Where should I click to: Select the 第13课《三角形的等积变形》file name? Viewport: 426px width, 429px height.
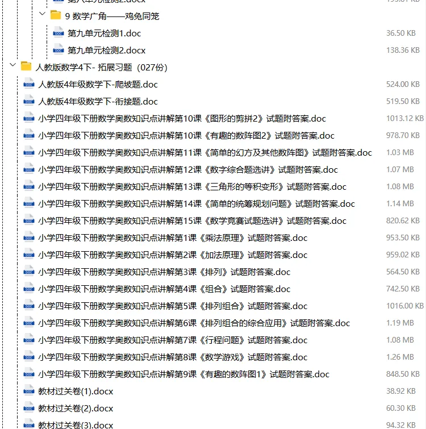pyautogui.click(x=192, y=187)
